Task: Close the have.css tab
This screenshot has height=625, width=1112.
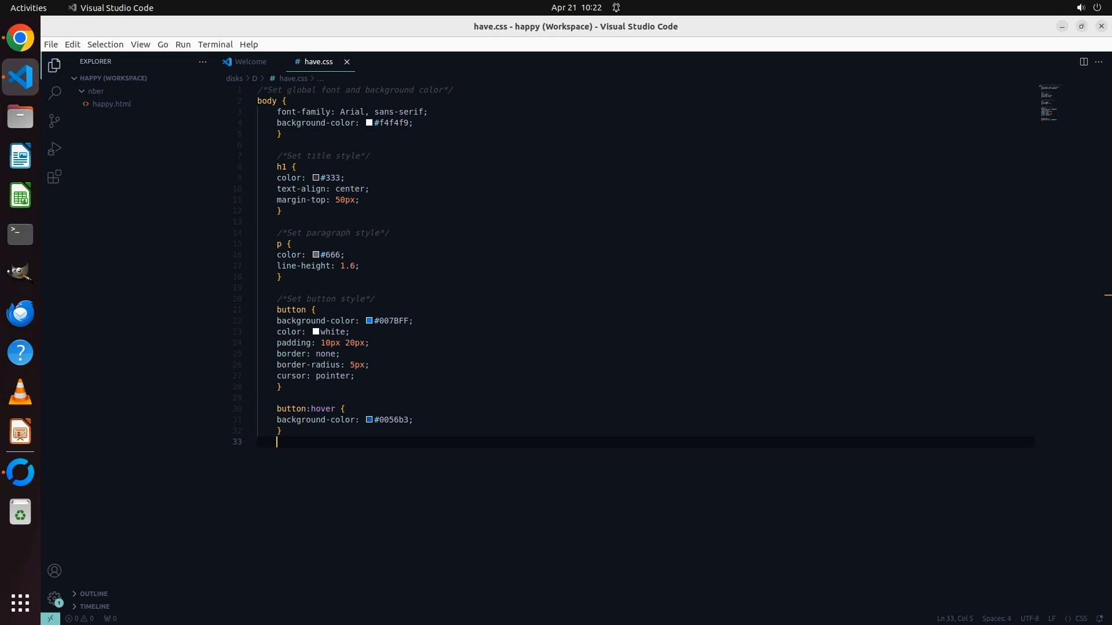Action: (x=347, y=61)
